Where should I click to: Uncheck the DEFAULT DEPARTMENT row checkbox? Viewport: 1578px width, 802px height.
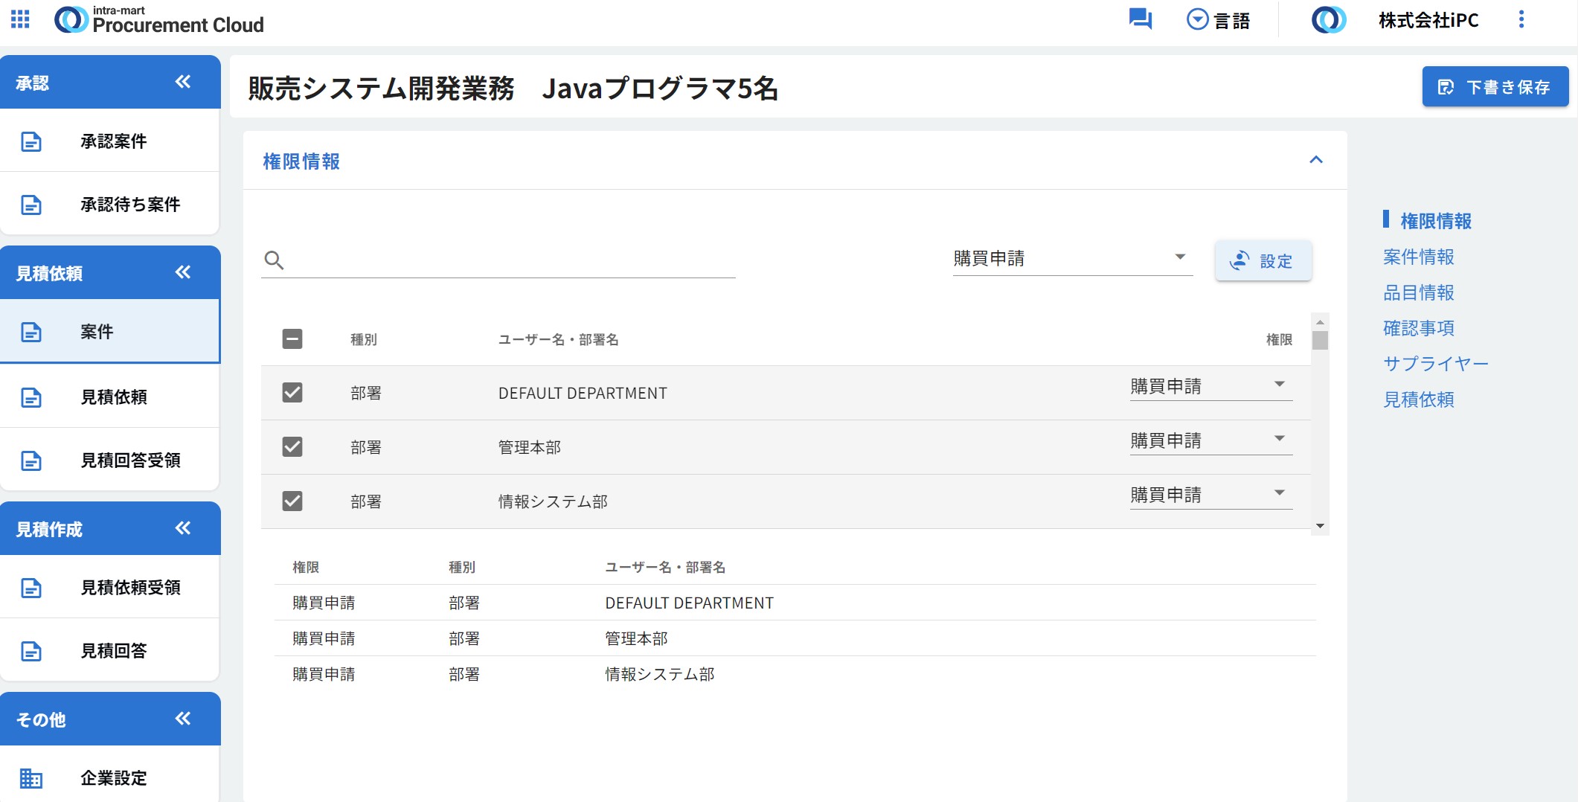point(292,392)
